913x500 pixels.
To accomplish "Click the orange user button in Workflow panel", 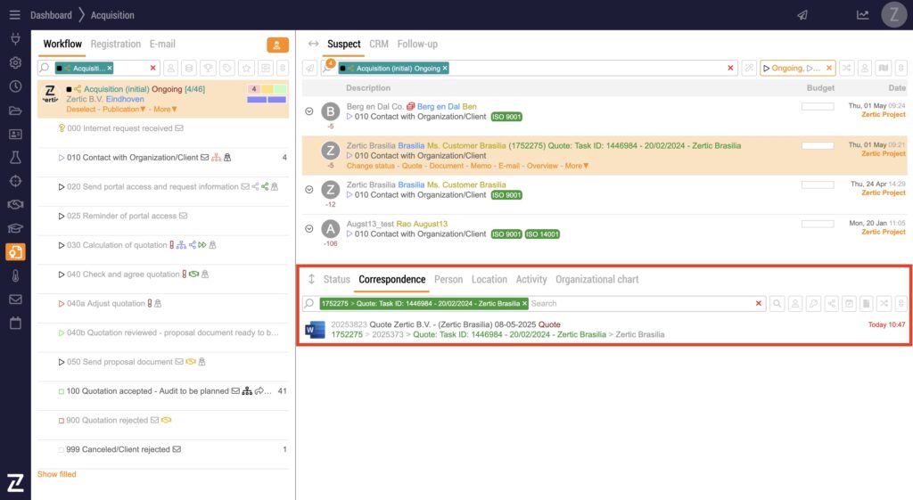I will tap(277, 45).
